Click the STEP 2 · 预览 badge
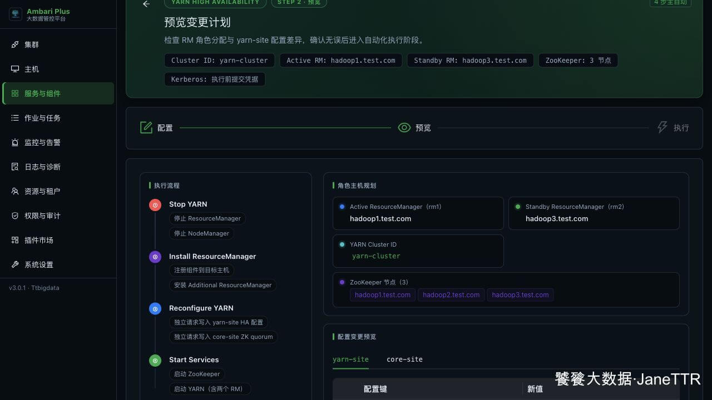712x400 pixels. (x=299, y=3)
